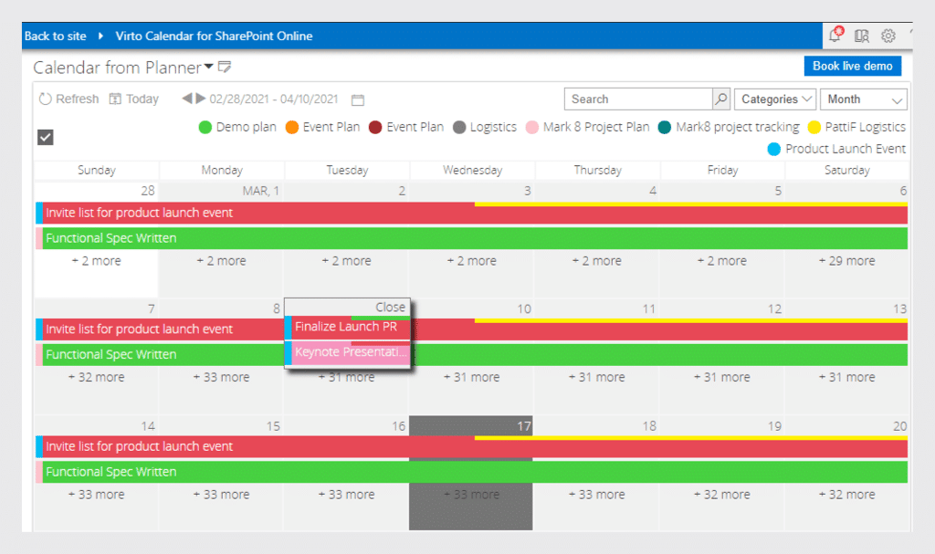The image size is (935, 554).
Task: Toggle the orange Event Plan legend dot
Action: click(x=291, y=127)
